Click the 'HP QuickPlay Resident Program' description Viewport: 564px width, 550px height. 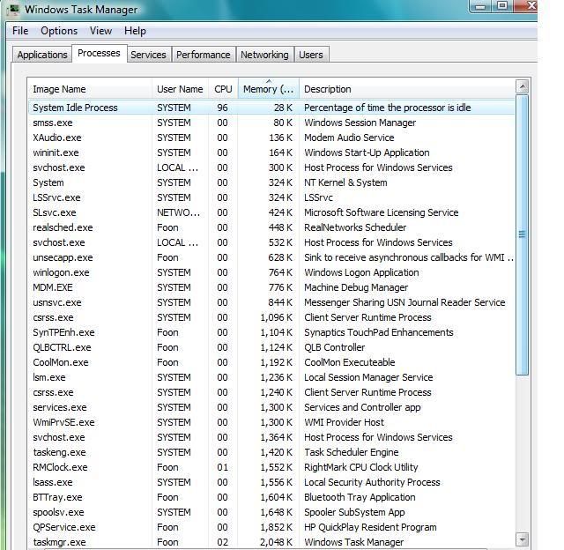[x=370, y=527]
